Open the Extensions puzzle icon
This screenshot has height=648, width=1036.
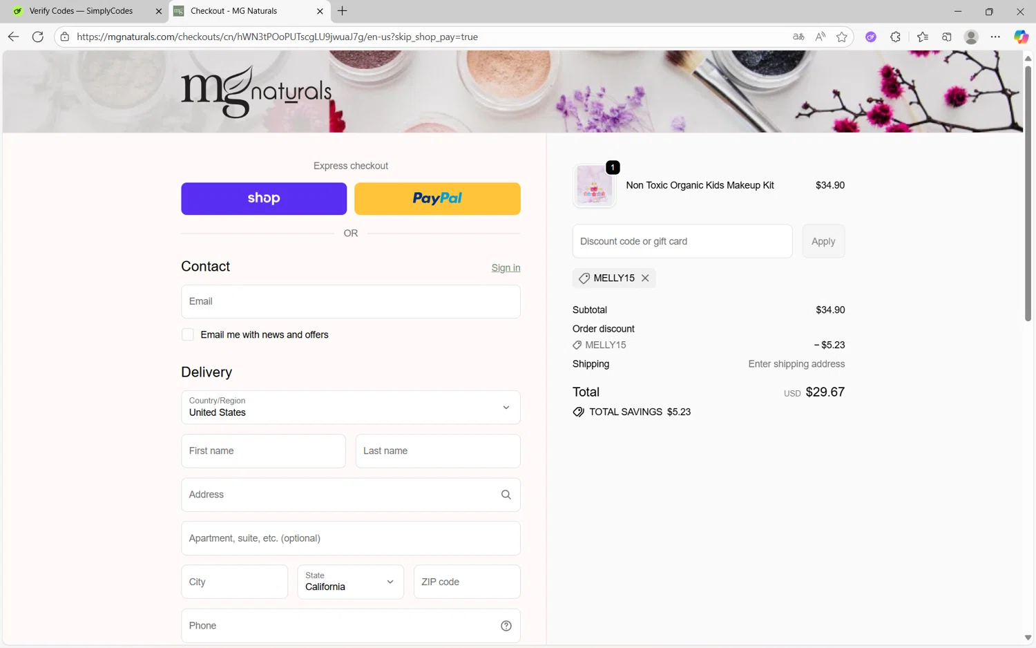tap(896, 37)
